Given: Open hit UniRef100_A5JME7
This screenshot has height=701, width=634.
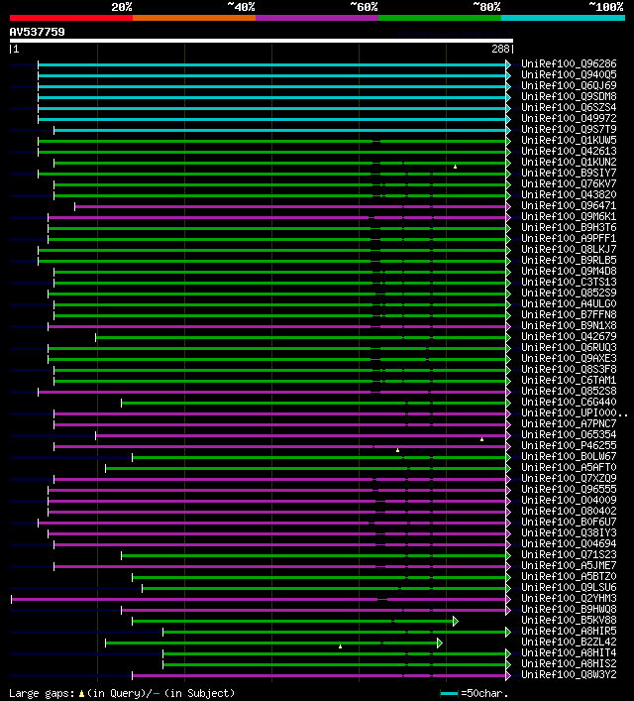Looking at the screenshot, I should 569,565.
